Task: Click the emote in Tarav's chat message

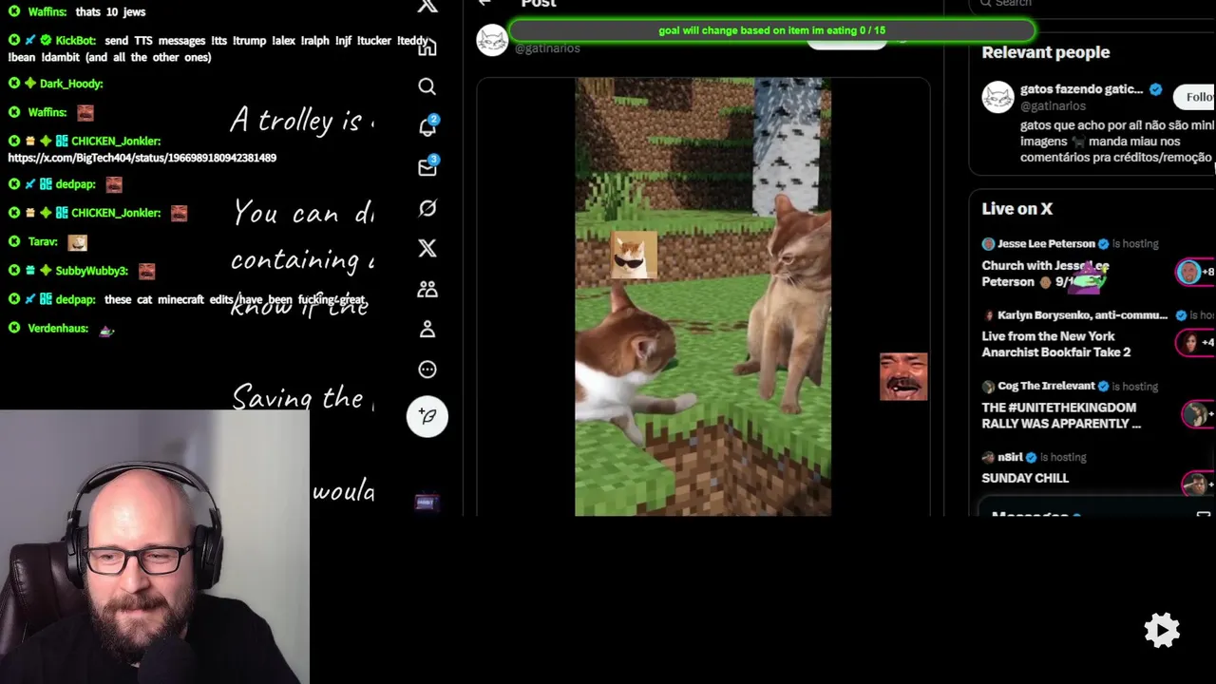Action: point(77,242)
